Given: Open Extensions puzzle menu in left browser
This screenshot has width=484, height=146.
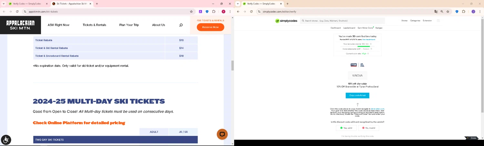Looking at the screenshot, I should [x=214, y=12].
